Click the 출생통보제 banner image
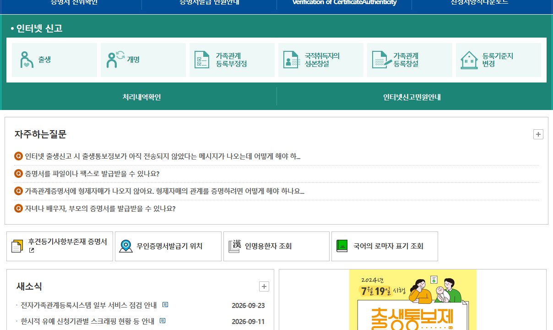Image resolution: width=553 pixels, height=330 pixels. pos(412,300)
